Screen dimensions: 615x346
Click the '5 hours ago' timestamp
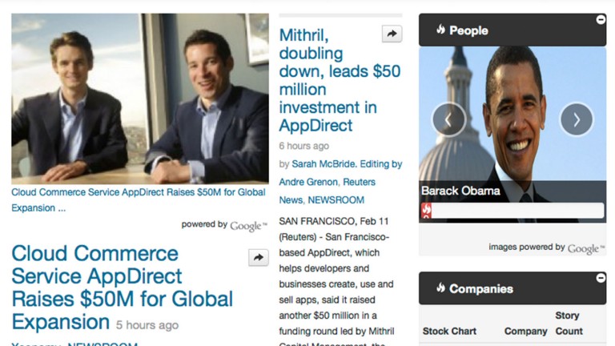pyautogui.click(x=147, y=325)
